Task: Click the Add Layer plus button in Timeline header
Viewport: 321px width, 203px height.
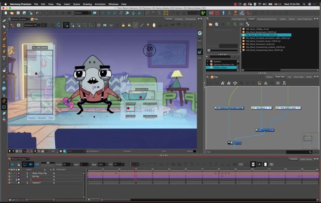Action: pyautogui.click(x=45, y=170)
